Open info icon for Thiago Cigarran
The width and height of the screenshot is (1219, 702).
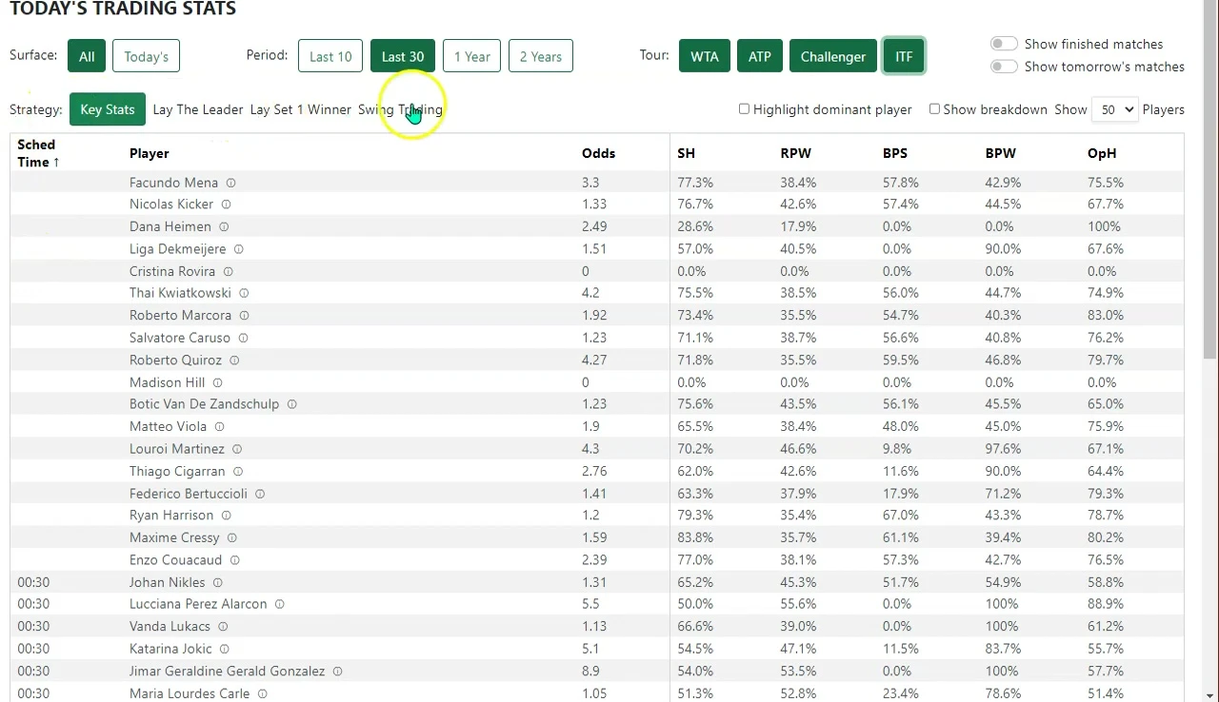click(x=238, y=471)
